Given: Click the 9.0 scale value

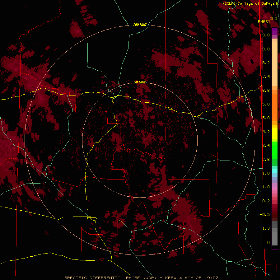Looking at the screenshot, I should click(x=266, y=49).
